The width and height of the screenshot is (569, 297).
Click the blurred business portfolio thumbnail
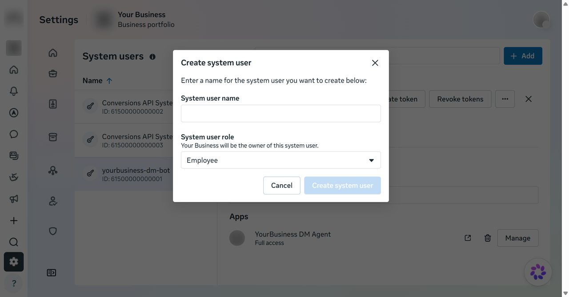pyautogui.click(x=104, y=20)
